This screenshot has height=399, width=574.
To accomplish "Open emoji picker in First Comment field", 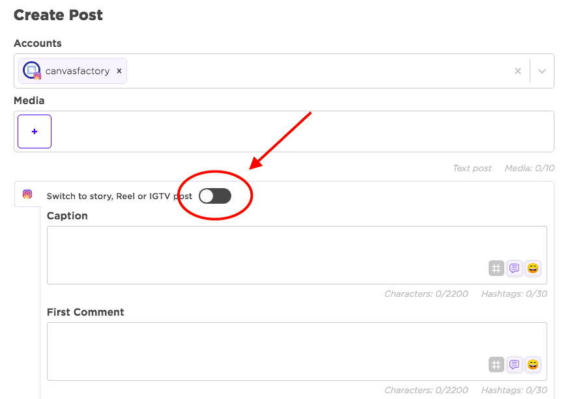I will [533, 365].
